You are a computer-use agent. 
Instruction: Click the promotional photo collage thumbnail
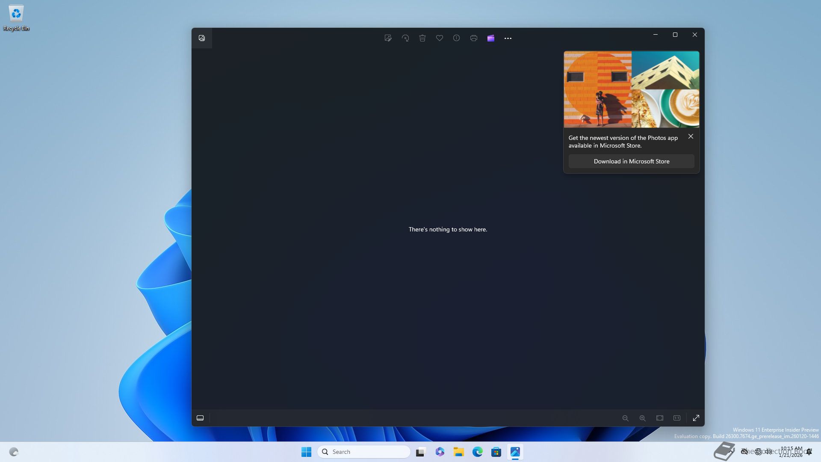click(632, 89)
